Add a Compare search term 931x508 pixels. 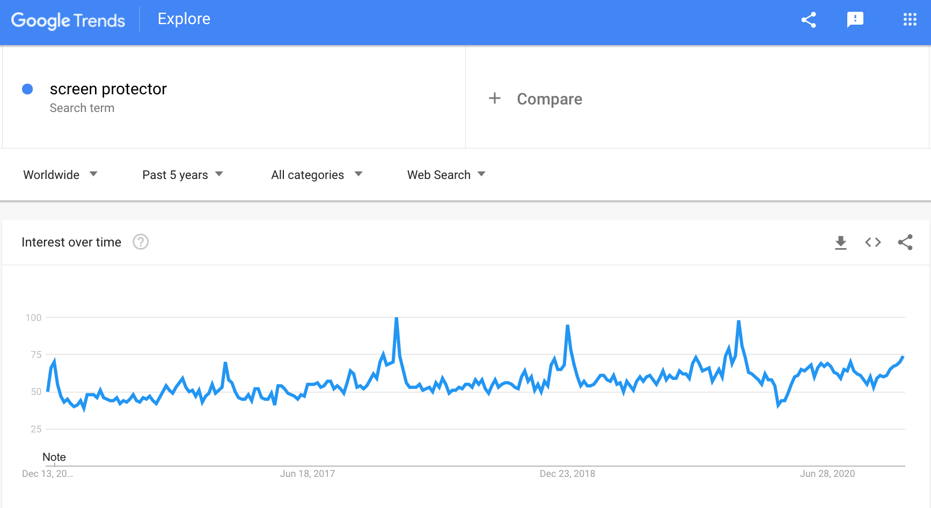[x=549, y=99]
